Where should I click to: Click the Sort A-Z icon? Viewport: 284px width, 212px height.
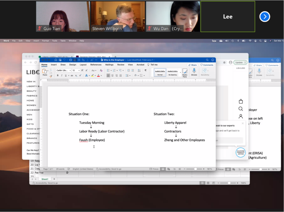click(x=139, y=70)
